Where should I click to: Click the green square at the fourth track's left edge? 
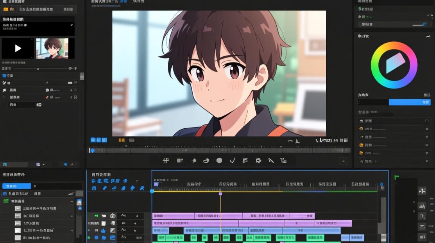[89, 238]
